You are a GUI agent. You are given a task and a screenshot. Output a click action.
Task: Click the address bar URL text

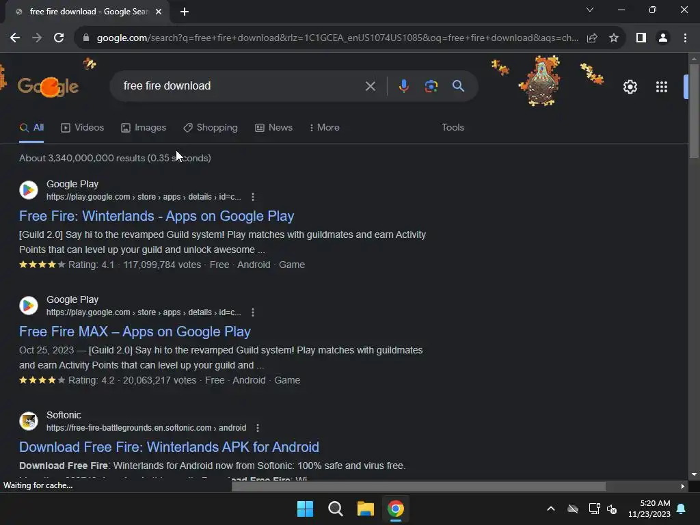pyautogui.click(x=338, y=38)
